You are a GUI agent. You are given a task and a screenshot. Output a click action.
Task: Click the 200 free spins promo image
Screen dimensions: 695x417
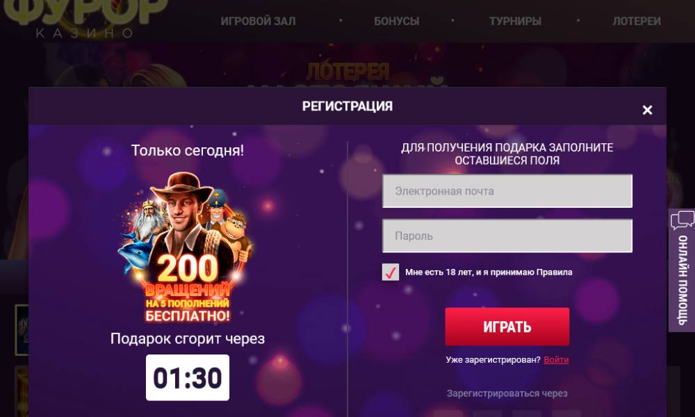(x=187, y=247)
